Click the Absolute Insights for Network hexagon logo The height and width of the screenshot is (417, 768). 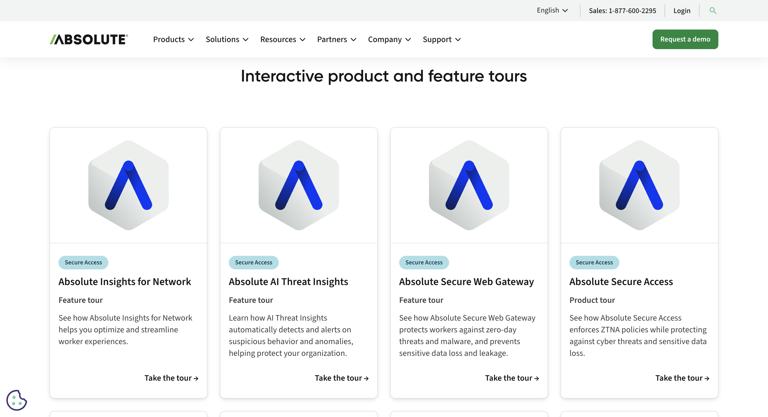pyautogui.click(x=128, y=186)
